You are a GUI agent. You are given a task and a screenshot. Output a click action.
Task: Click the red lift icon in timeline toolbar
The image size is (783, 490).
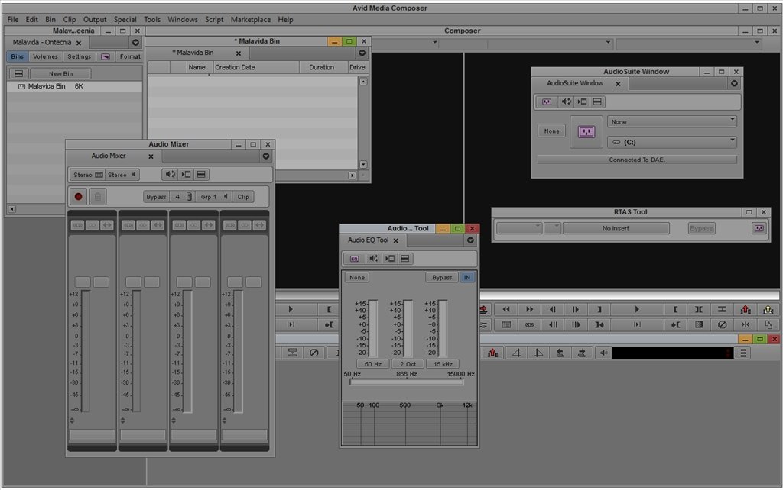[x=493, y=353]
